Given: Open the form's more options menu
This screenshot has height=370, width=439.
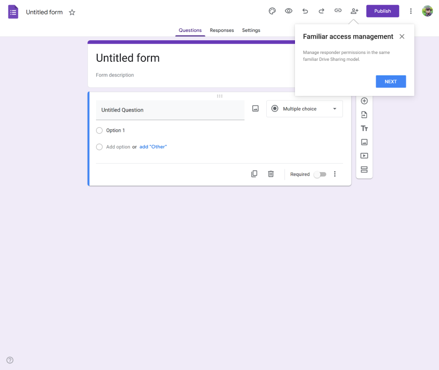Looking at the screenshot, I should 411,11.
